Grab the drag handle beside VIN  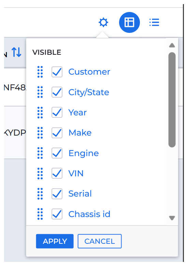click(x=40, y=173)
